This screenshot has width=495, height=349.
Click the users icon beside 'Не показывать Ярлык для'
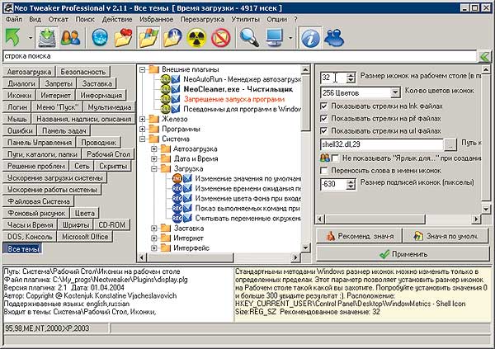pyautogui.click(x=324, y=158)
